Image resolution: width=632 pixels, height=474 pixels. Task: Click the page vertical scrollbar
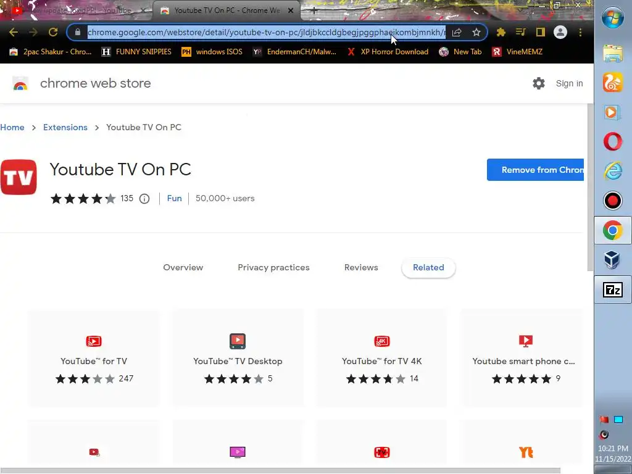click(x=590, y=188)
